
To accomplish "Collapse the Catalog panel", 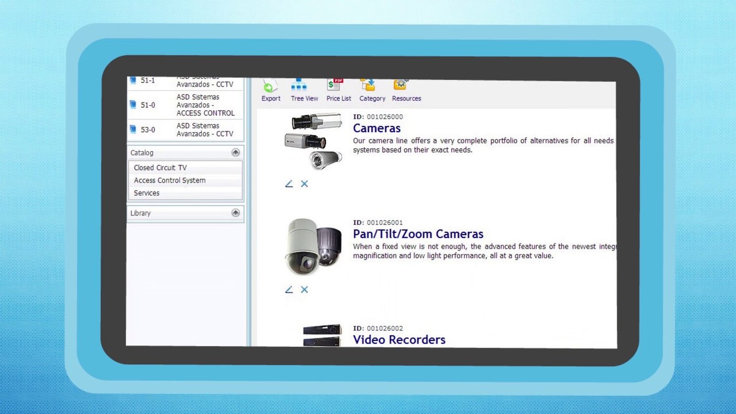I will [x=235, y=152].
